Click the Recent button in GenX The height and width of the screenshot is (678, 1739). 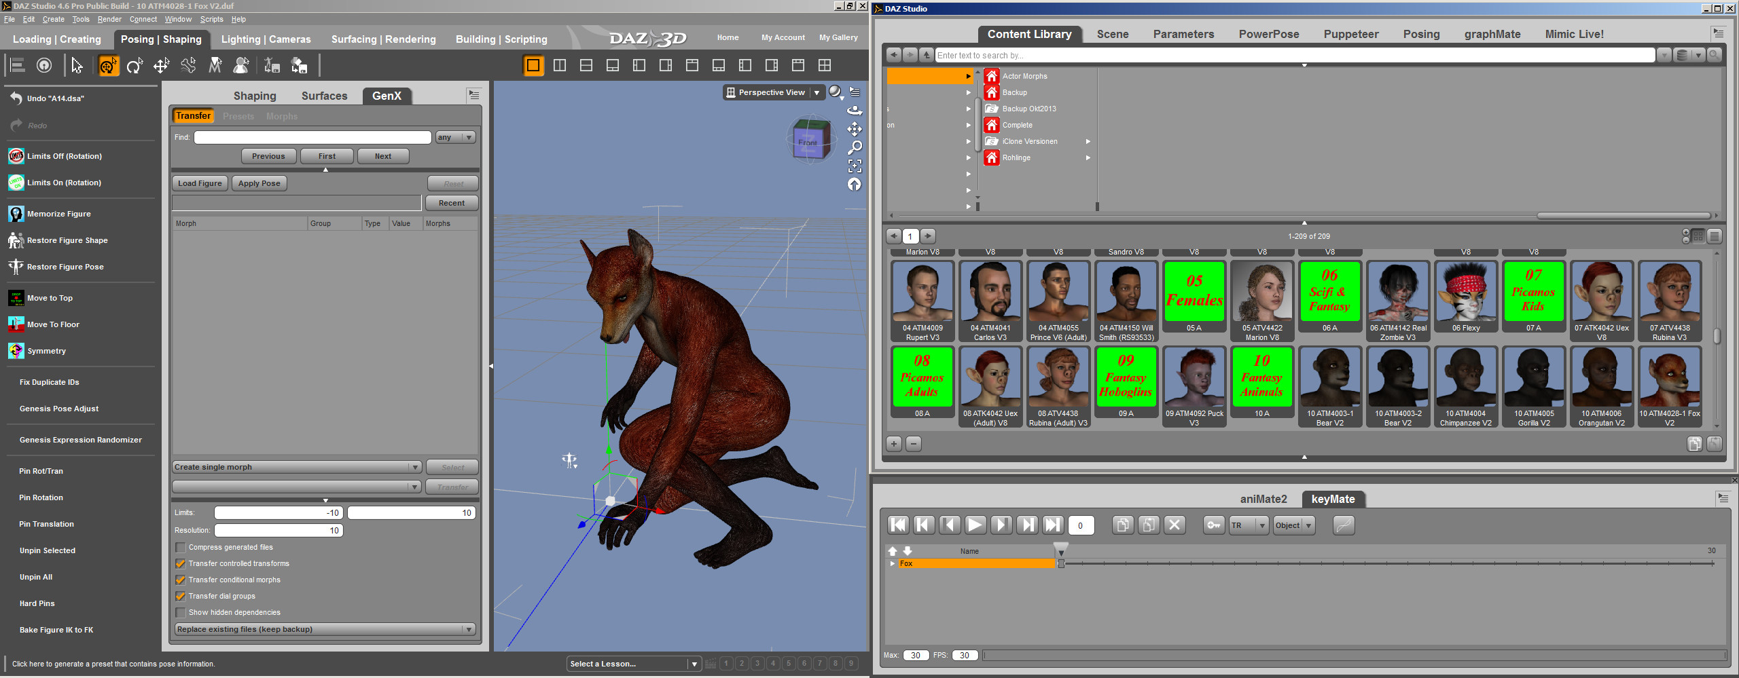452,203
